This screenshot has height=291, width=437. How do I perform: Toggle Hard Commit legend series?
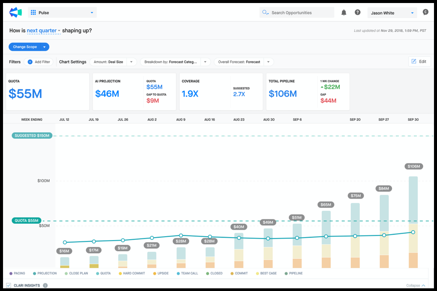tap(132, 273)
